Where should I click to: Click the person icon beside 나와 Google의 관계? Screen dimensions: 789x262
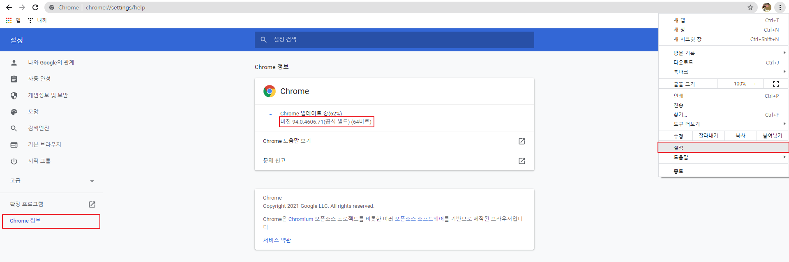tap(14, 63)
